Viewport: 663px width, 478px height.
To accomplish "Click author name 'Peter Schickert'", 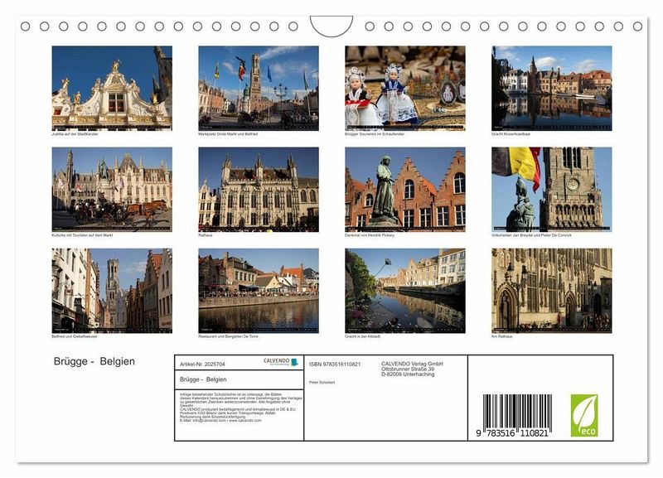I will (x=322, y=383).
